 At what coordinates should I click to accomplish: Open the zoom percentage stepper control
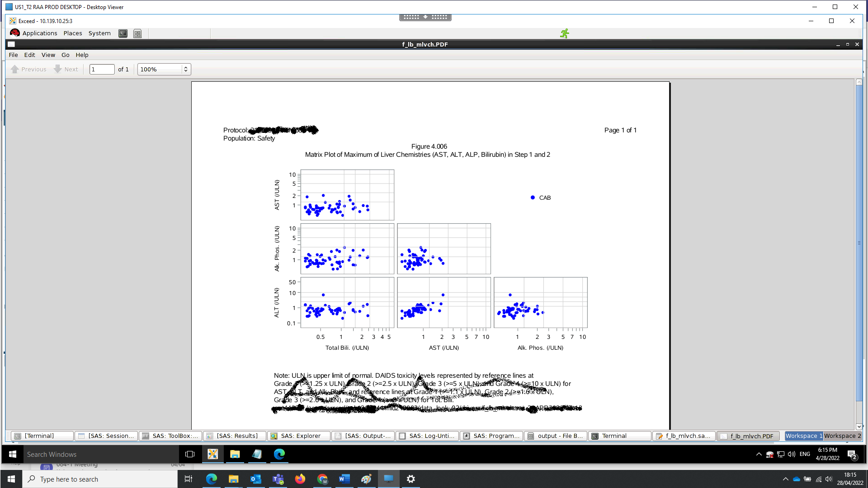click(186, 69)
